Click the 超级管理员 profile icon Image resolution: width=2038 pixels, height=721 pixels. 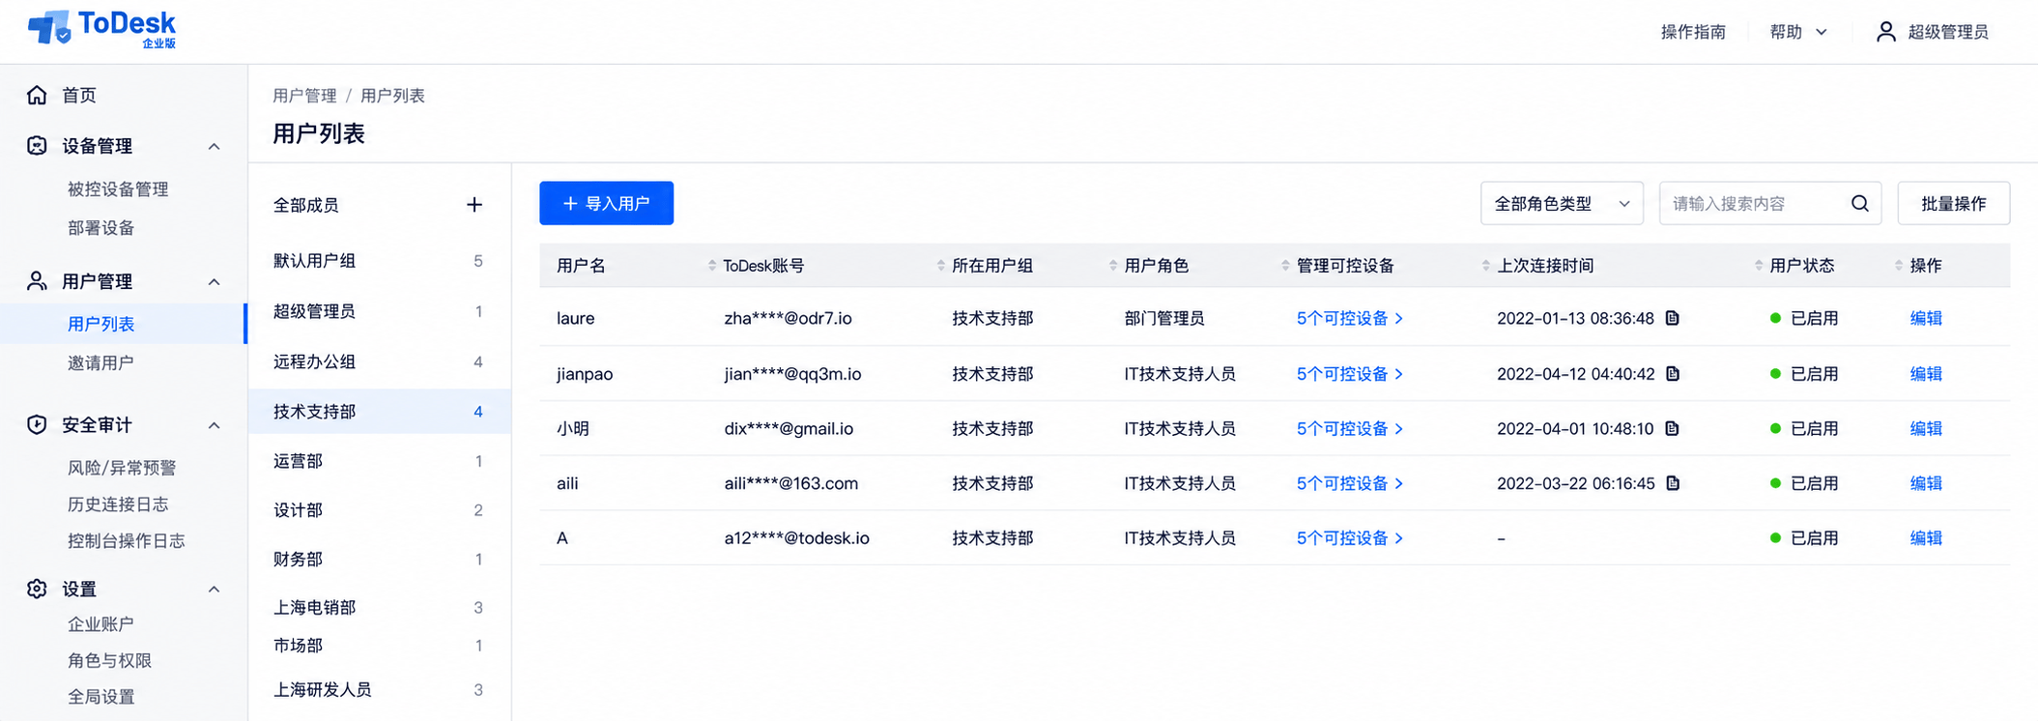1885,32
